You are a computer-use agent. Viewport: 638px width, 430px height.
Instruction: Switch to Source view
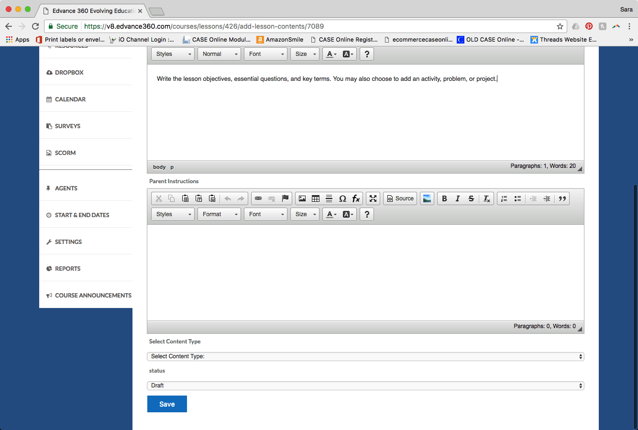[400, 198]
